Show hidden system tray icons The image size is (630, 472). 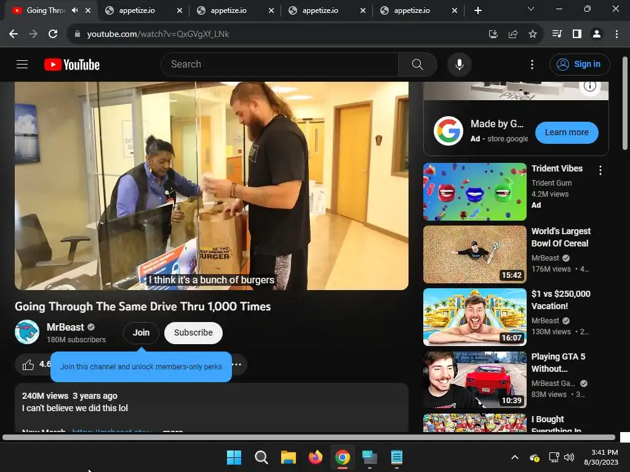pos(515,457)
